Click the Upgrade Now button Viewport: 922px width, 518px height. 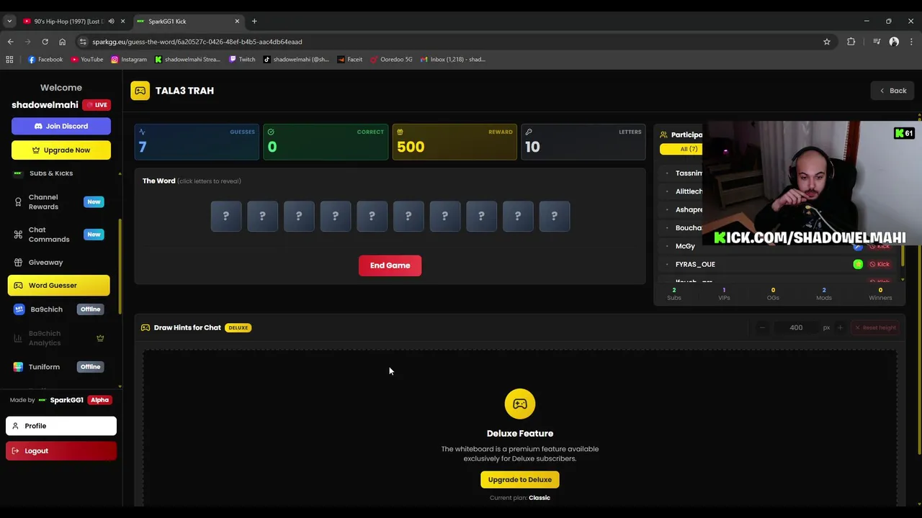pos(61,150)
